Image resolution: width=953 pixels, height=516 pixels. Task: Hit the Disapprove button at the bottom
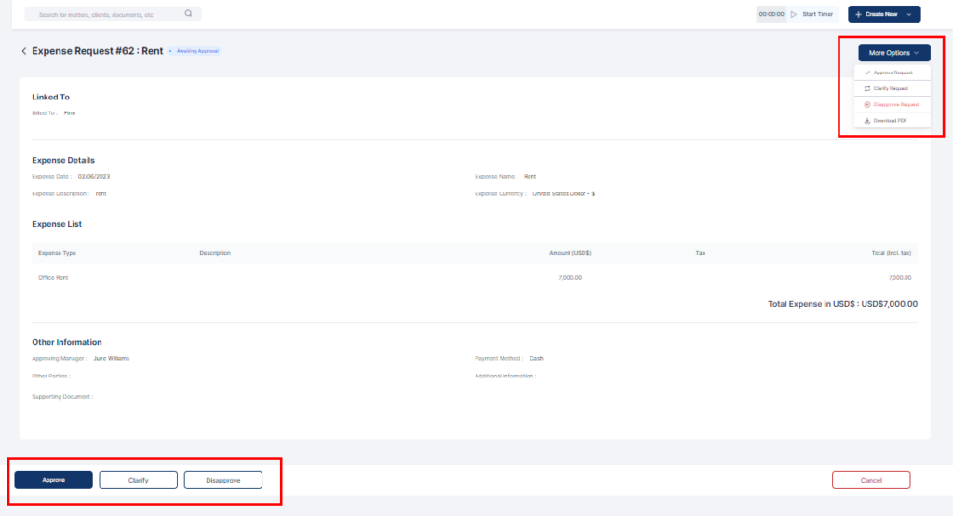222,480
